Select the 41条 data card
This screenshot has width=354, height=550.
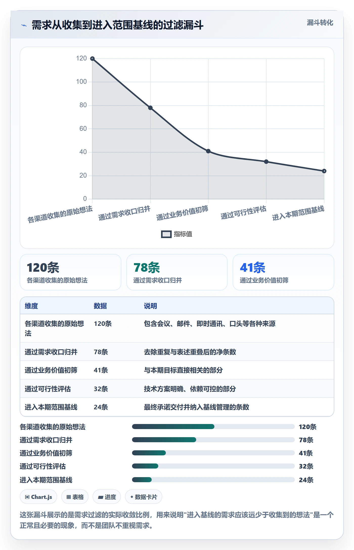(283, 272)
